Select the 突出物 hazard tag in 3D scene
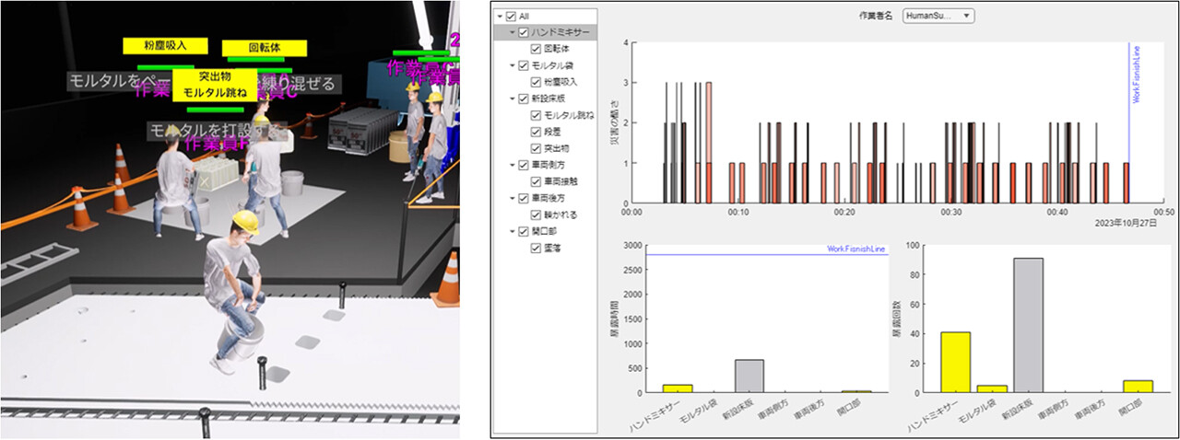The height and width of the screenshot is (440, 1180). pyautogui.click(x=214, y=76)
